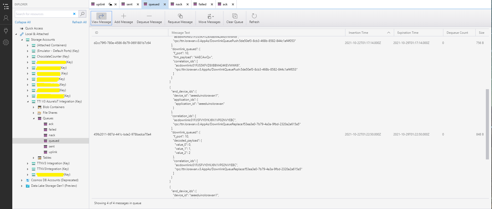
Task: Expand the Cosmos DB Accounts node
Action: (x=22, y=180)
